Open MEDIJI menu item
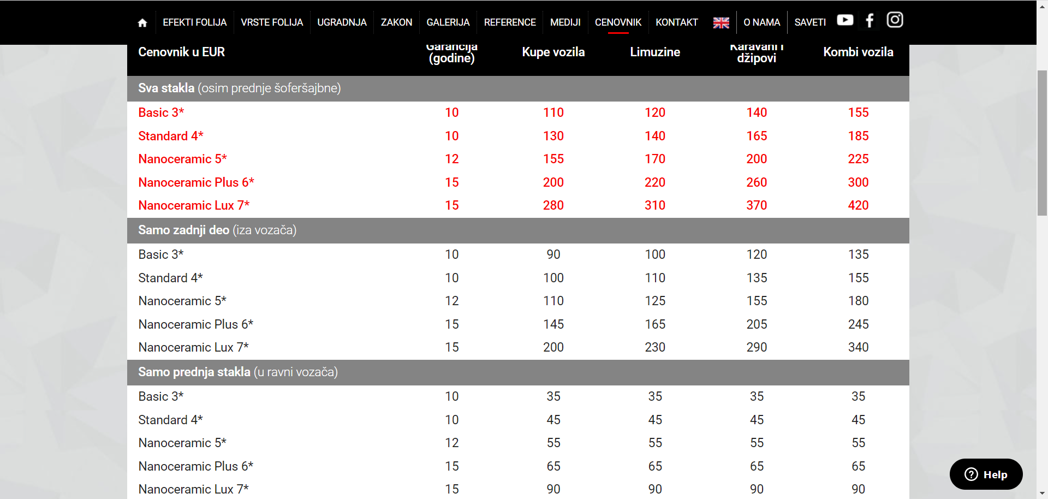Image resolution: width=1048 pixels, height=499 pixels. click(565, 22)
